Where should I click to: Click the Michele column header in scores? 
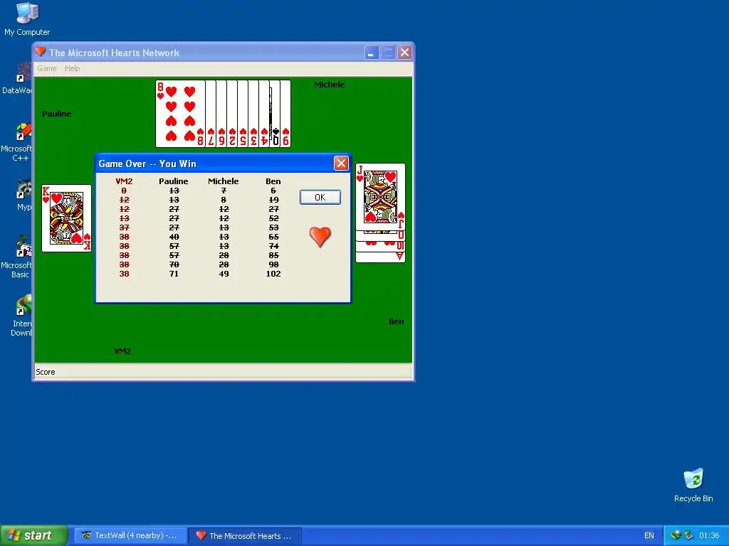click(223, 181)
